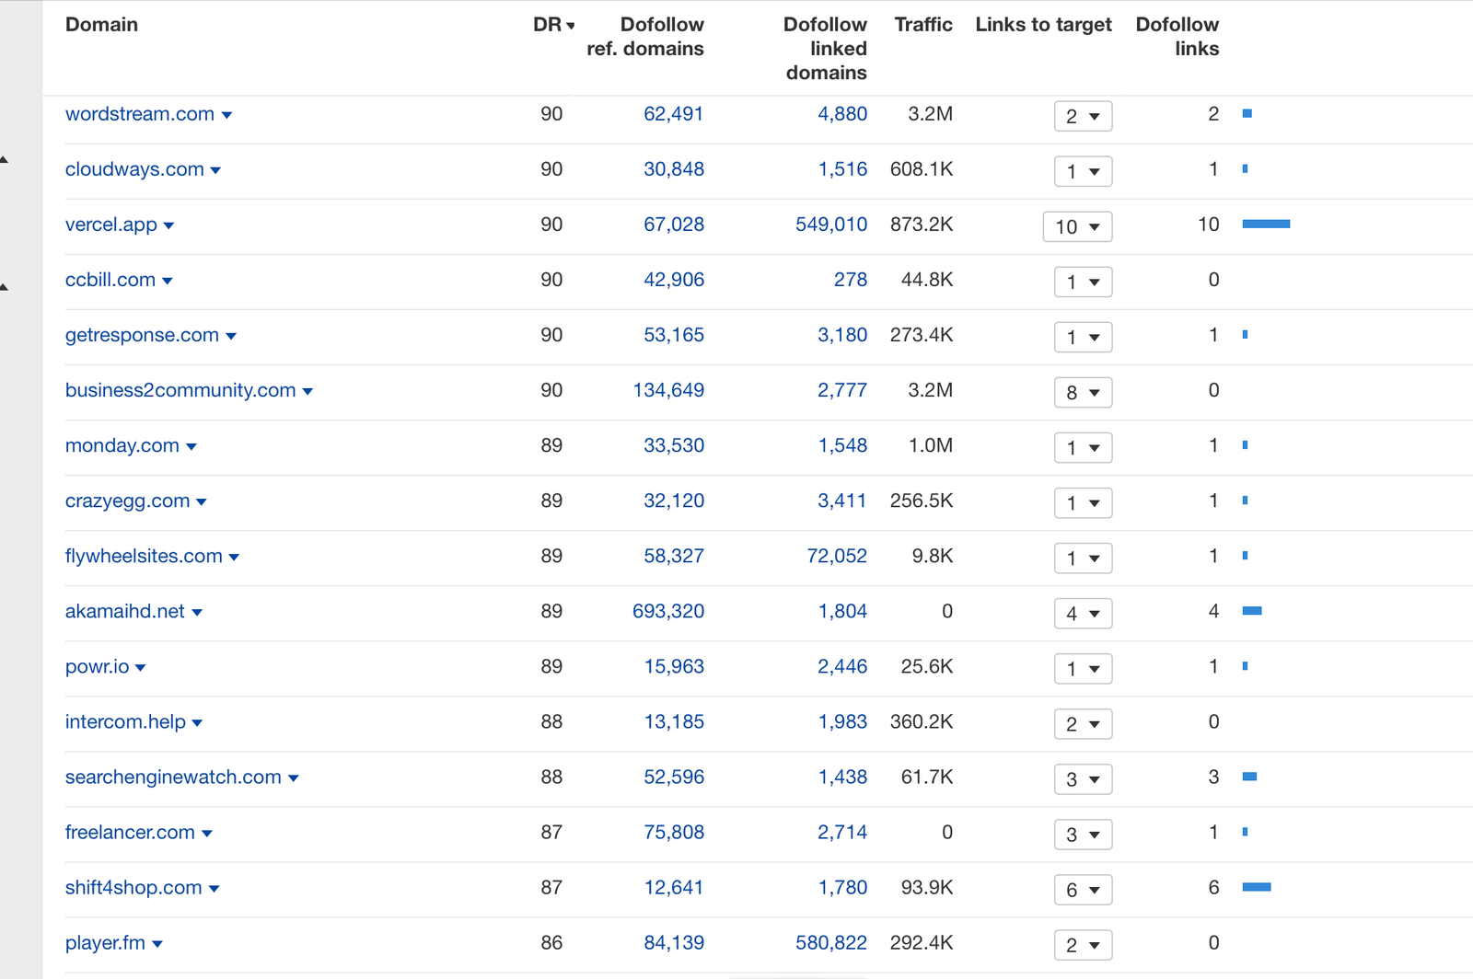Open links-to-target dropdown for flywheelsites.com
Viewport: 1473px width, 979px height.
(1083, 558)
